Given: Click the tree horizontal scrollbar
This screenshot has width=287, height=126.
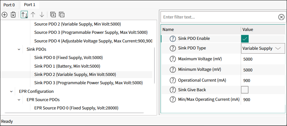Looking at the screenshot, I should point(74,113).
